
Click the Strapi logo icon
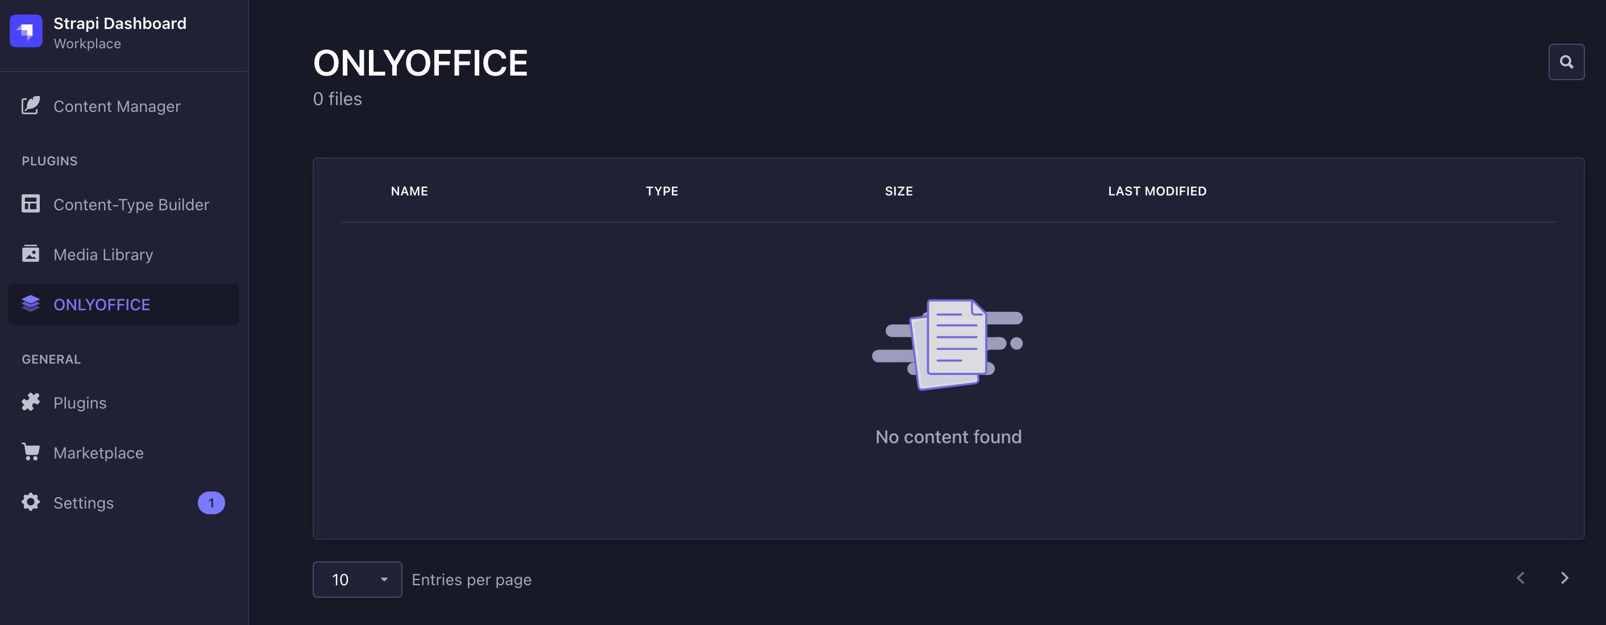pyautogui.click(x=26, y=31)
